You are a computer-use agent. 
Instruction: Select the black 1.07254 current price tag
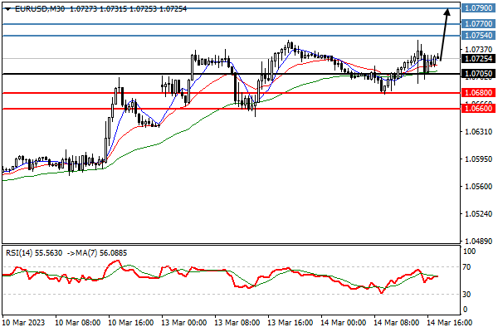[479, 58]
